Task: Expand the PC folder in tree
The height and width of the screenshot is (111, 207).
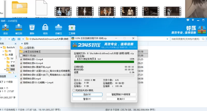Action: pyautogui.click(x=3, y=51)
